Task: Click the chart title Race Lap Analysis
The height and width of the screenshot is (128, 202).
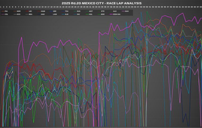Action: tap(101, 3)
